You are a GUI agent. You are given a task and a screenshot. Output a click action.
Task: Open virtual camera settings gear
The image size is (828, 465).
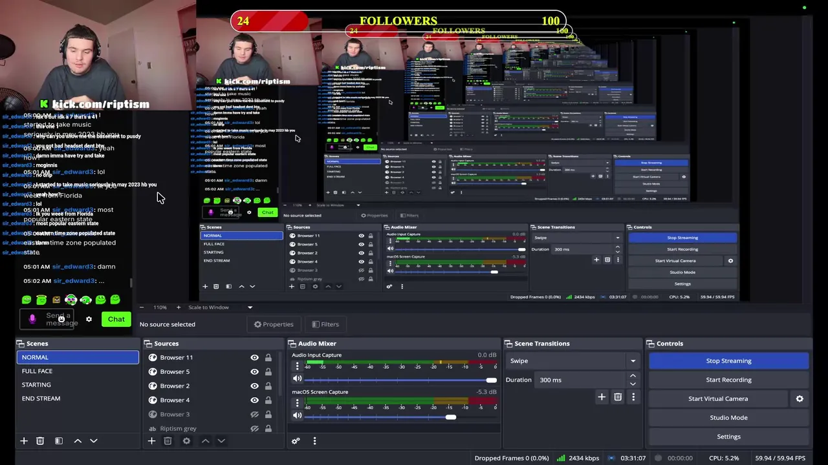pyautogui.click(x=800, y=398)
